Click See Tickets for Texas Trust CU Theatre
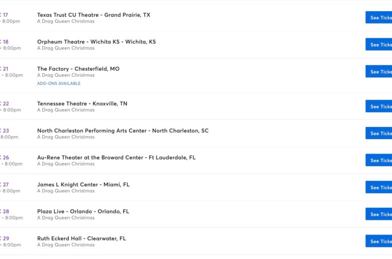Screen dimensions: 392x259 (x=379, y=18)
